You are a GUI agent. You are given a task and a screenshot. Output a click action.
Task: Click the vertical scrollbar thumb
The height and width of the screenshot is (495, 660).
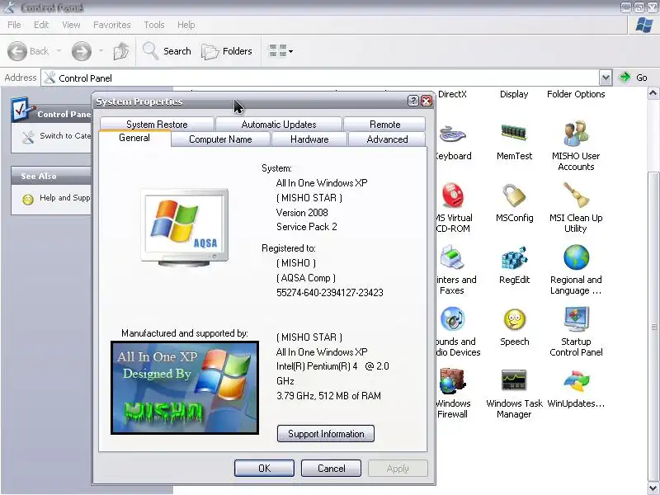click(654, 326)
